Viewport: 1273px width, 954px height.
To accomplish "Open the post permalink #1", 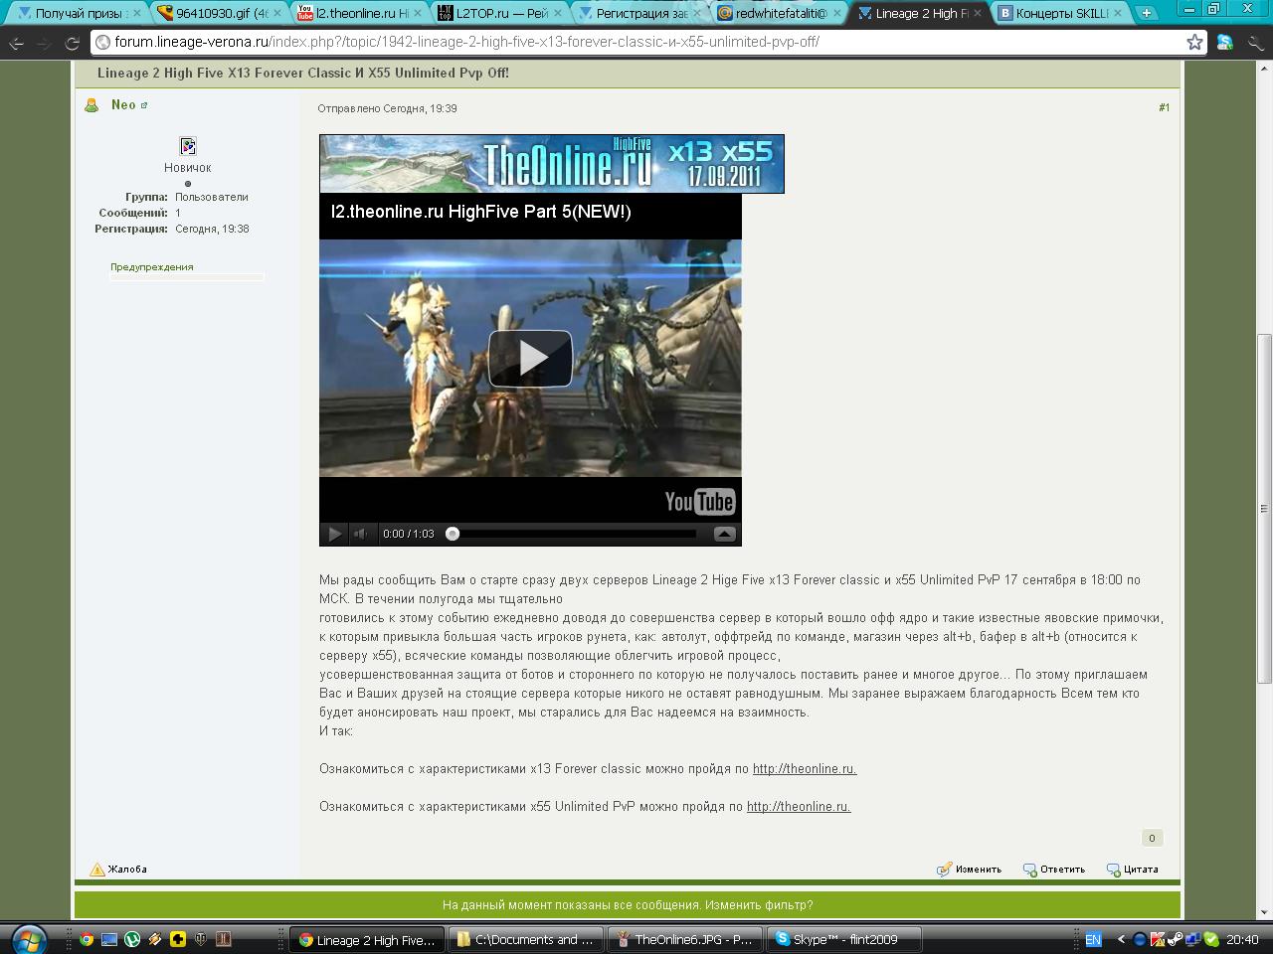I will point(1164,107).
